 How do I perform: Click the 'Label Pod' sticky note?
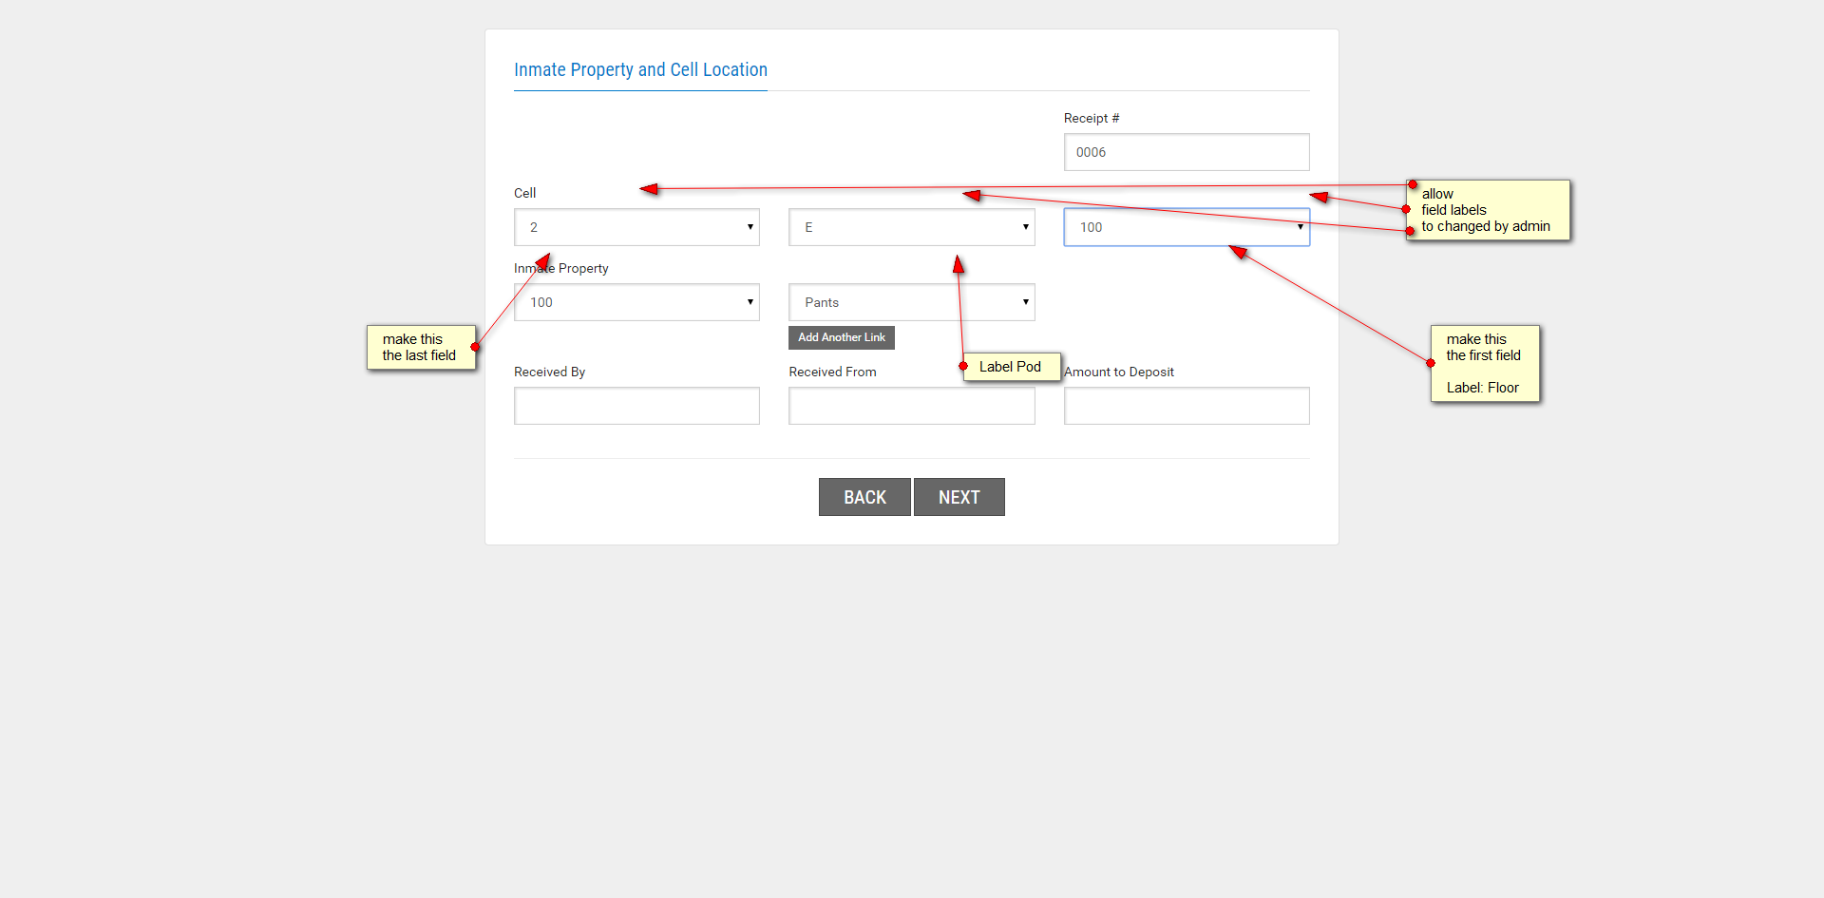[x=1012, y=367]
